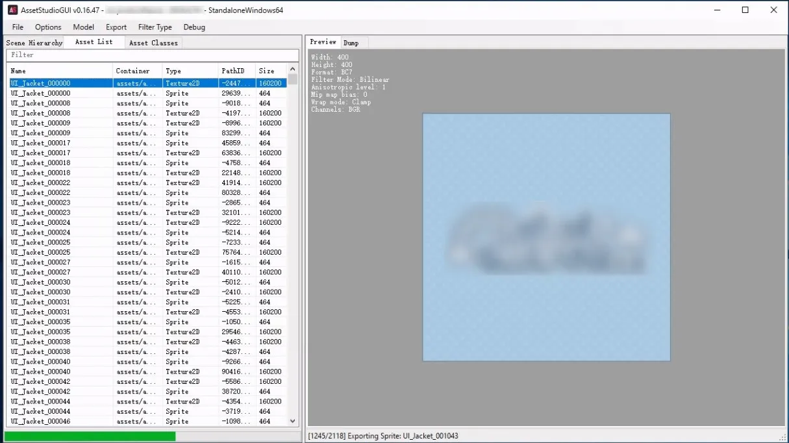Switch to the Dump tab
The height and width of the screenshot is (443, 789).
click(351, 43)
